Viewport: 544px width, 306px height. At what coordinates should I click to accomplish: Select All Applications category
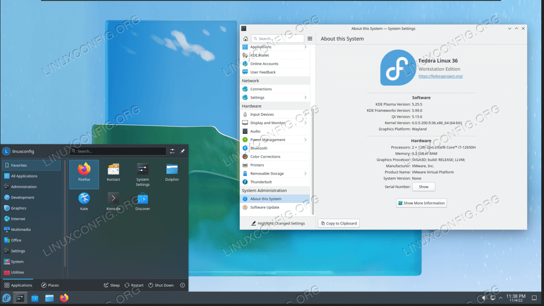pyautogui.click(x=31, y=176)
